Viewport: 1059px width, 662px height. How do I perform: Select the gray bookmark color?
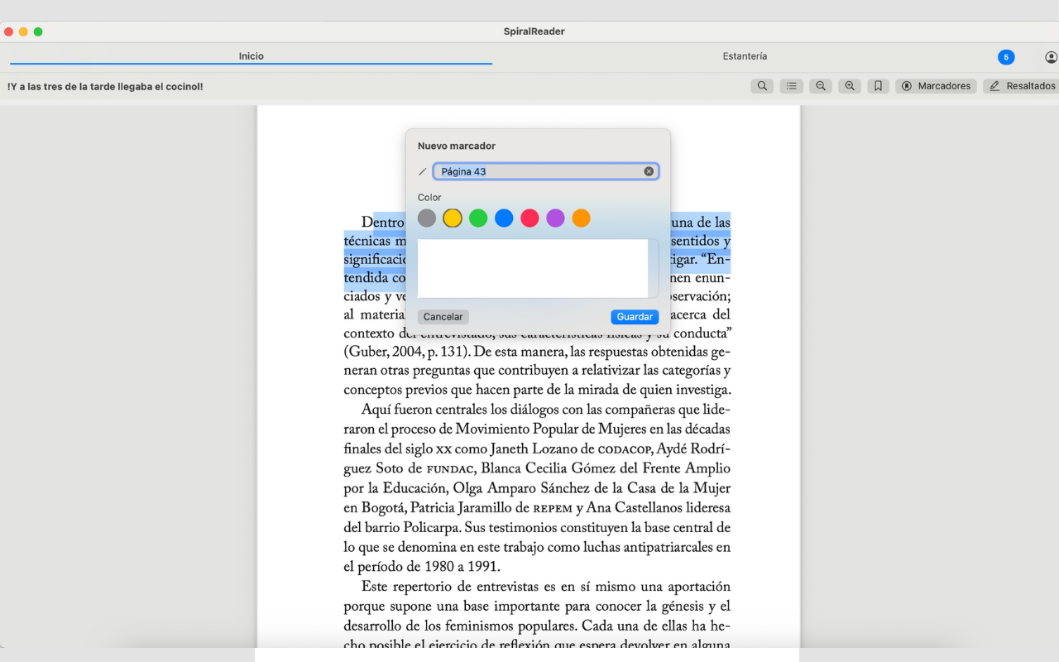pyautogui.click(x=427, y=218)
